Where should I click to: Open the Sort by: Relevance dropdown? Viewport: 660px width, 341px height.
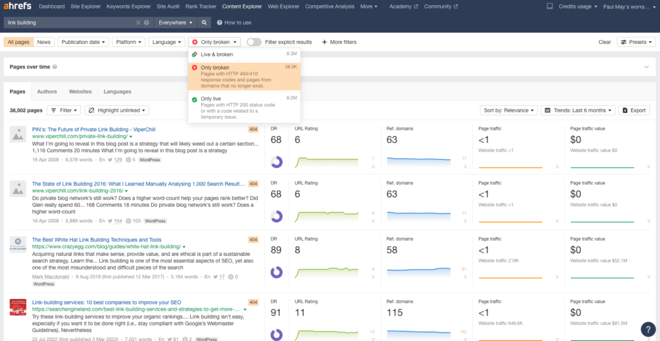click(509, 110)
